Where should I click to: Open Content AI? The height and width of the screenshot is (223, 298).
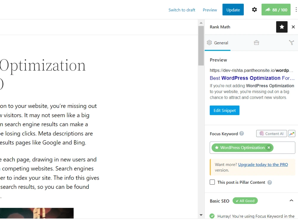pos(271,134)
